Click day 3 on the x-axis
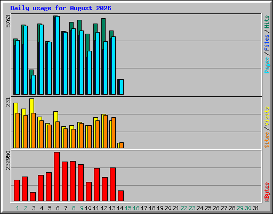 [x=34, y=208]
